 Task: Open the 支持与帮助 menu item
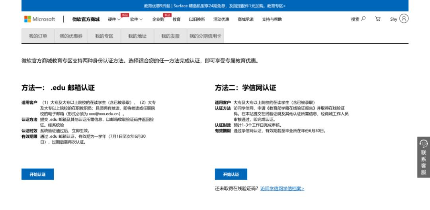tap(272, 19)
